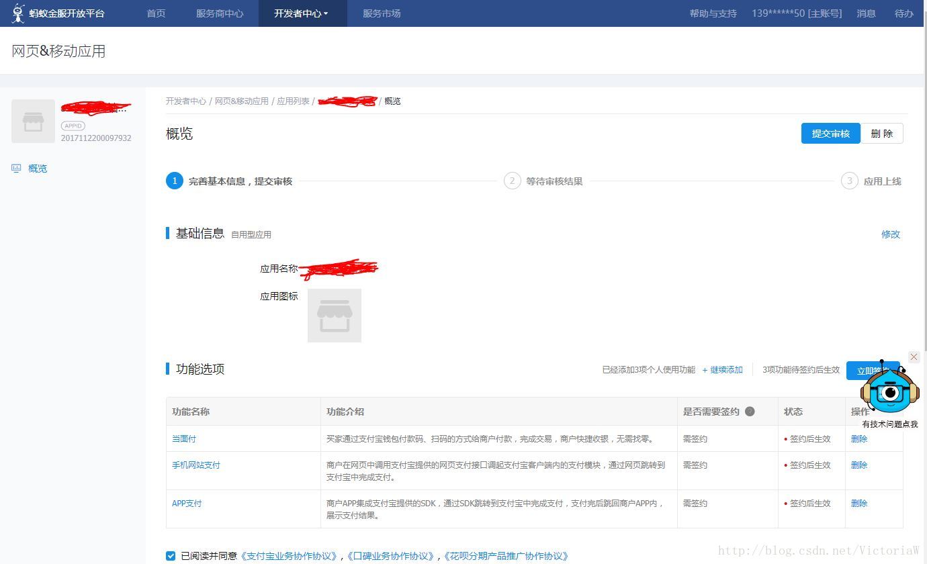
Task: Delete the 当面付 feature row
Action: (859, 439)
